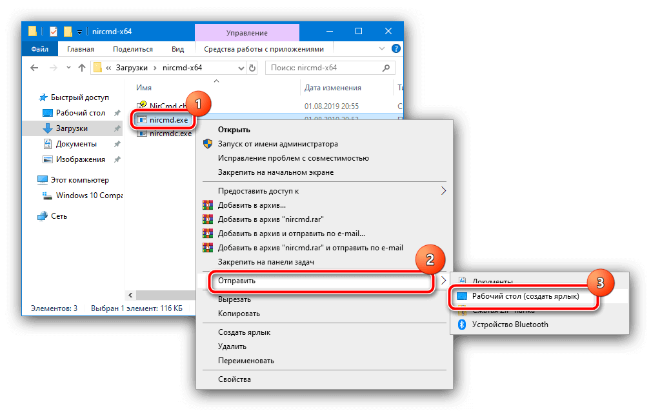
Task: Select the nircmd.exe file
Action: [163, 120]
